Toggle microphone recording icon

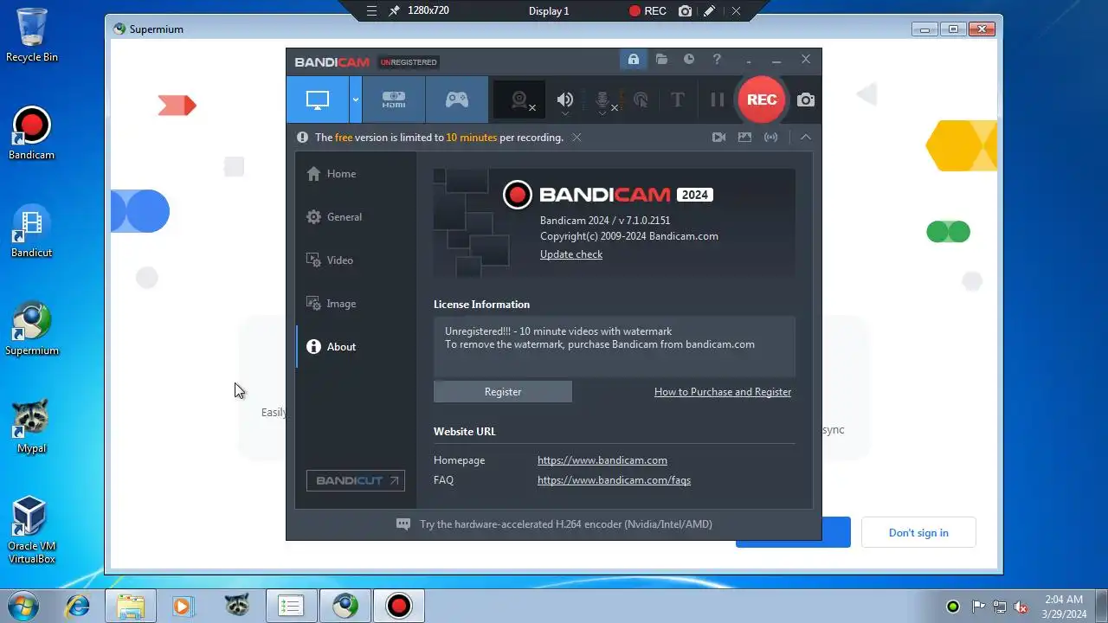(603, 100)
